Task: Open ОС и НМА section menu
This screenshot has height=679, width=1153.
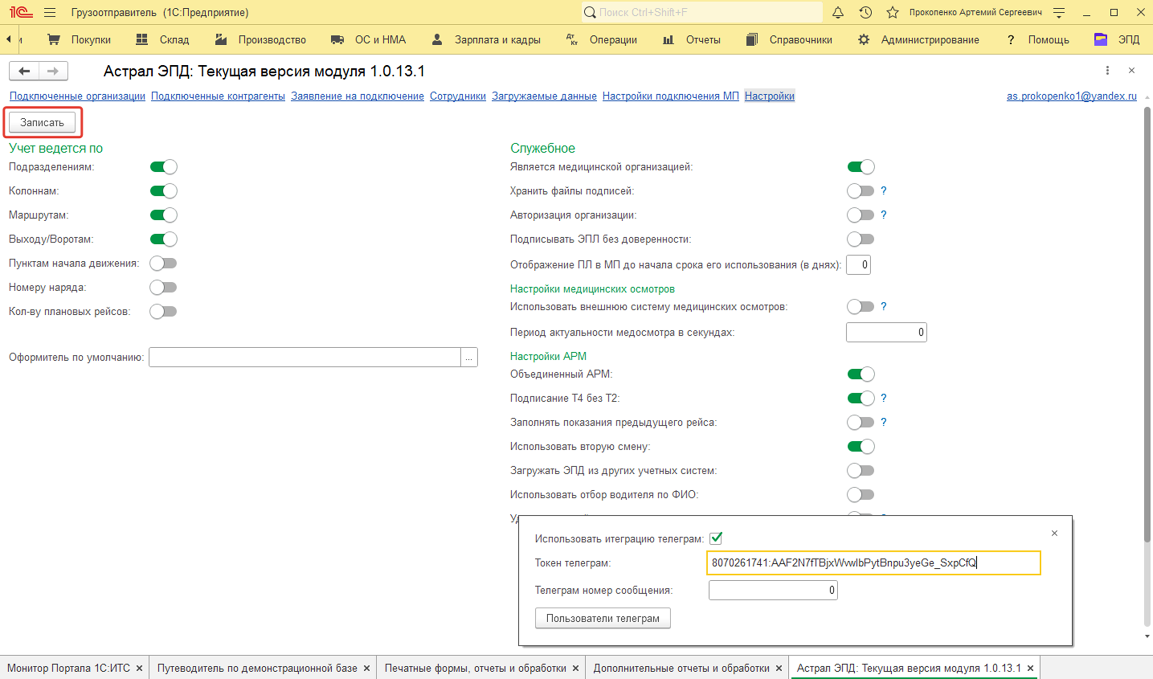Action: [368, 40]
